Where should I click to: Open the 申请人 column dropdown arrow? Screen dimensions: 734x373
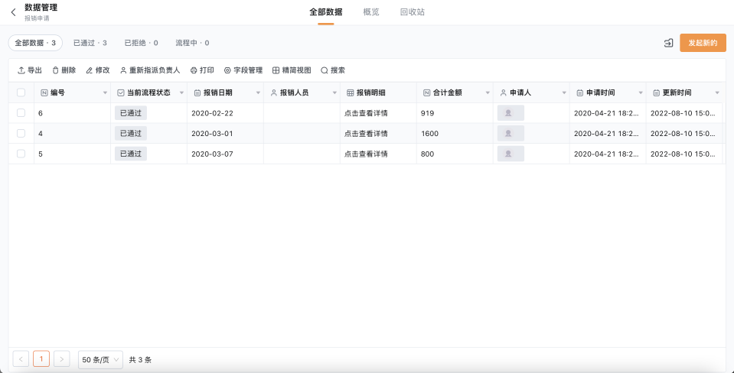(564, 93)
